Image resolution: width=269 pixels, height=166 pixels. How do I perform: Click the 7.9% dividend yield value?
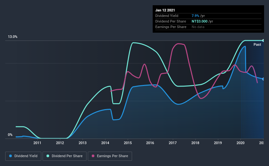195,16
